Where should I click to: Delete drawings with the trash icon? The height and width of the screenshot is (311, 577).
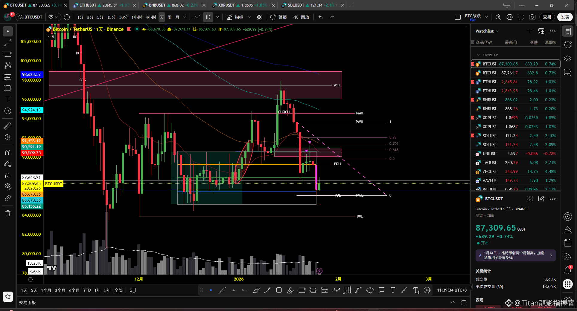pyautogui.click(x=8, y=213)
